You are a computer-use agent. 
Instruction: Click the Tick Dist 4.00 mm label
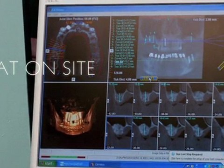coord(125,79)
